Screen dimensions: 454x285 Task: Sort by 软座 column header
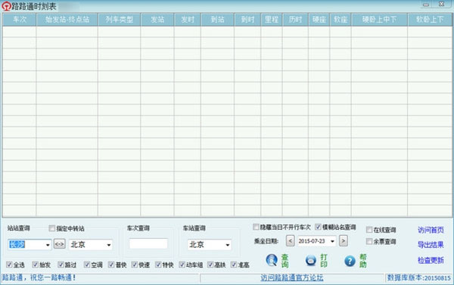(340, 20)
